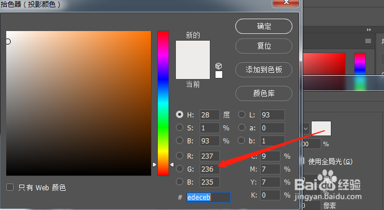Click the 复位 button
The height and width of the screenshot is (210, 384).
264,46
